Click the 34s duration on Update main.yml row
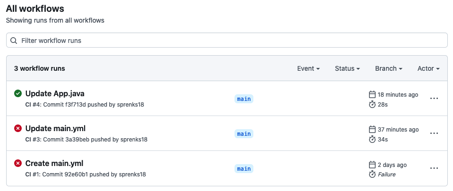Image resolution: width=453 pixels, height=191 pixels. coord(383,139)
